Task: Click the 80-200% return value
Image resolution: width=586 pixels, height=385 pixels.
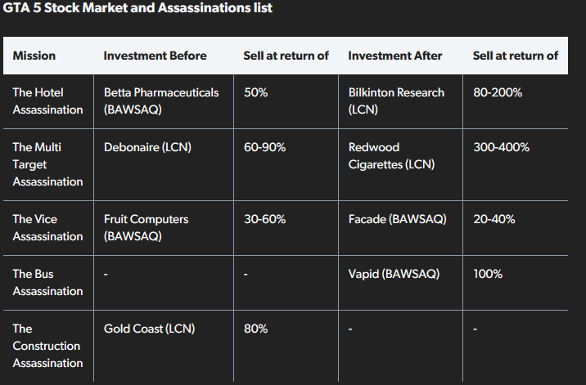Action: 498,92
